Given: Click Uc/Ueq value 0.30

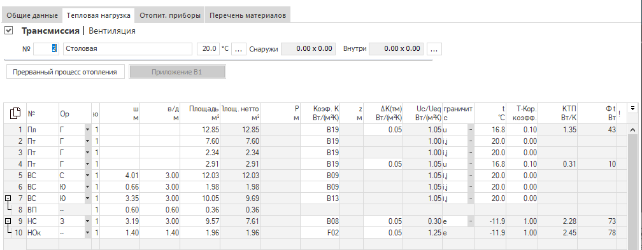Looking at the screenshot, I should [x=423, y=221].
